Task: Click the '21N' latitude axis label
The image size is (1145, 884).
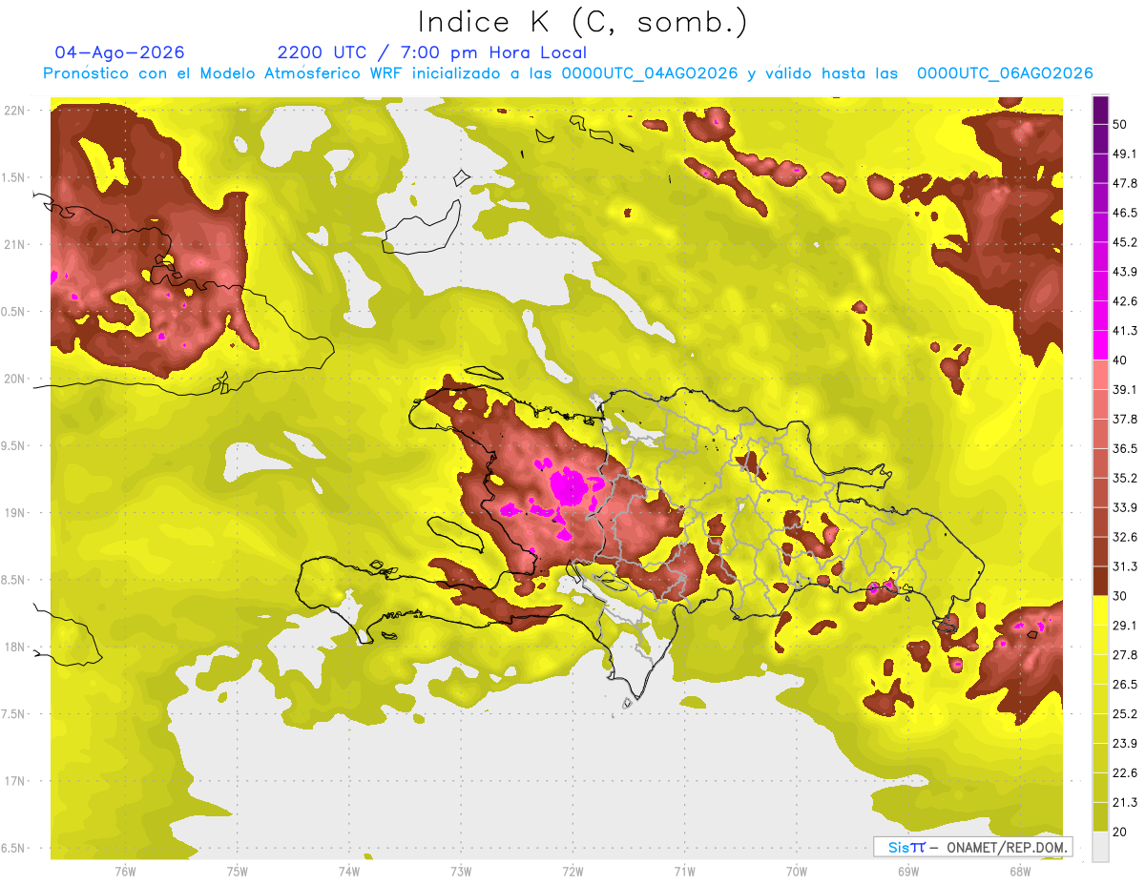Action: [13, 244]
